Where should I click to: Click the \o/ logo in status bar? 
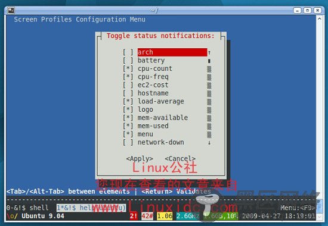tap(12, 216)
